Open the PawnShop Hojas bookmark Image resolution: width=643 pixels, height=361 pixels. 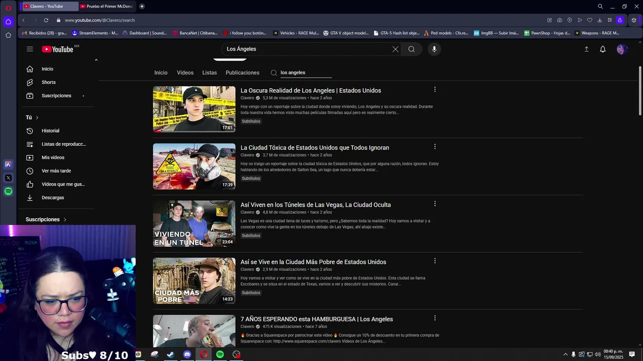click(547, 33)
